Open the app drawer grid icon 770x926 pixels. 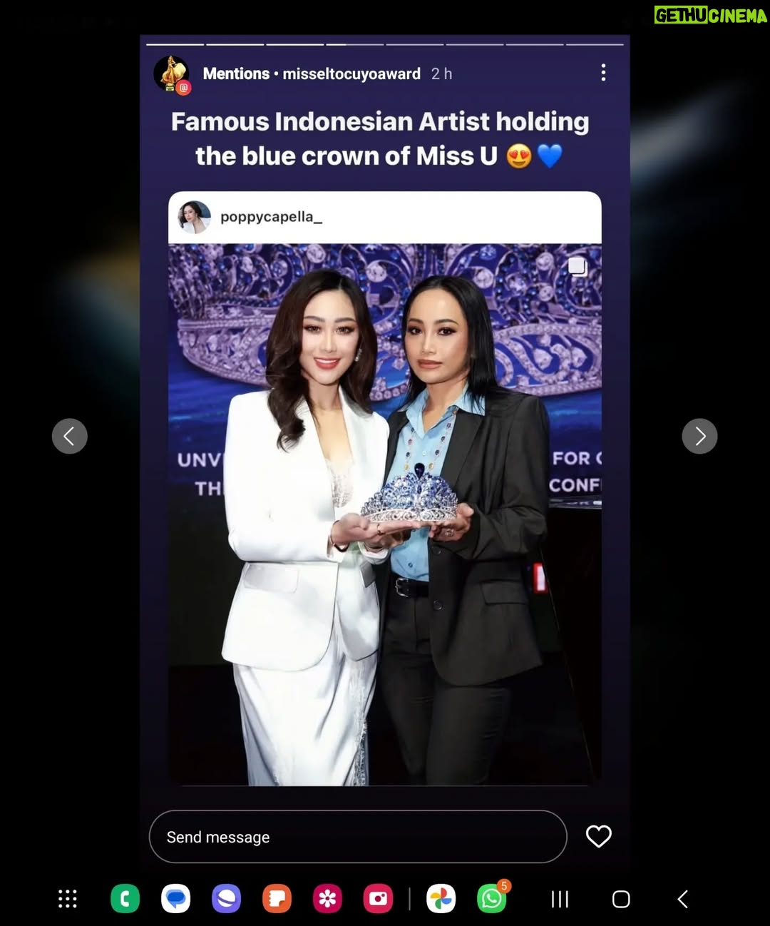(x=68, y=899)
